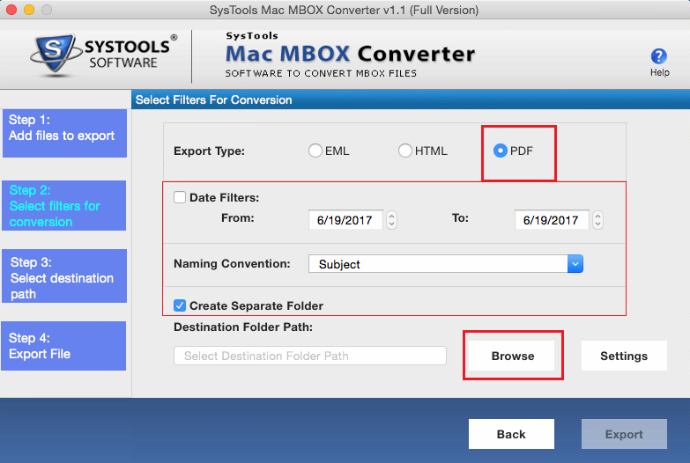The height and width of the screenshot is (463, 690).
Task: Select the EML export type
Action: pyautogui.click(x=315, y=151)
